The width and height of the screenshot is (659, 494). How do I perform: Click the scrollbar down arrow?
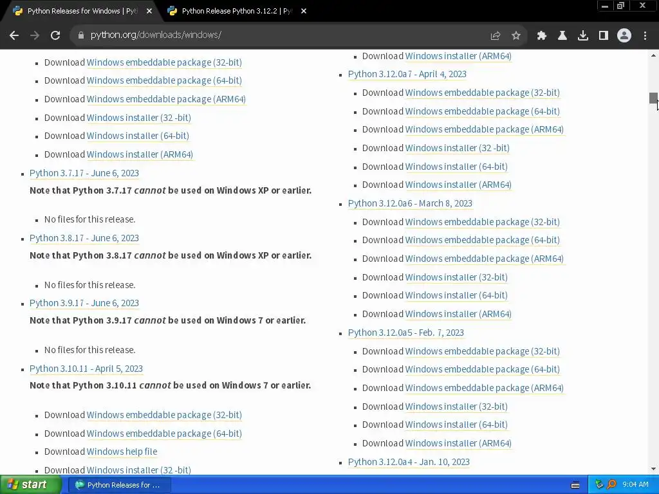pyautogui.click(x=653, y=469)
